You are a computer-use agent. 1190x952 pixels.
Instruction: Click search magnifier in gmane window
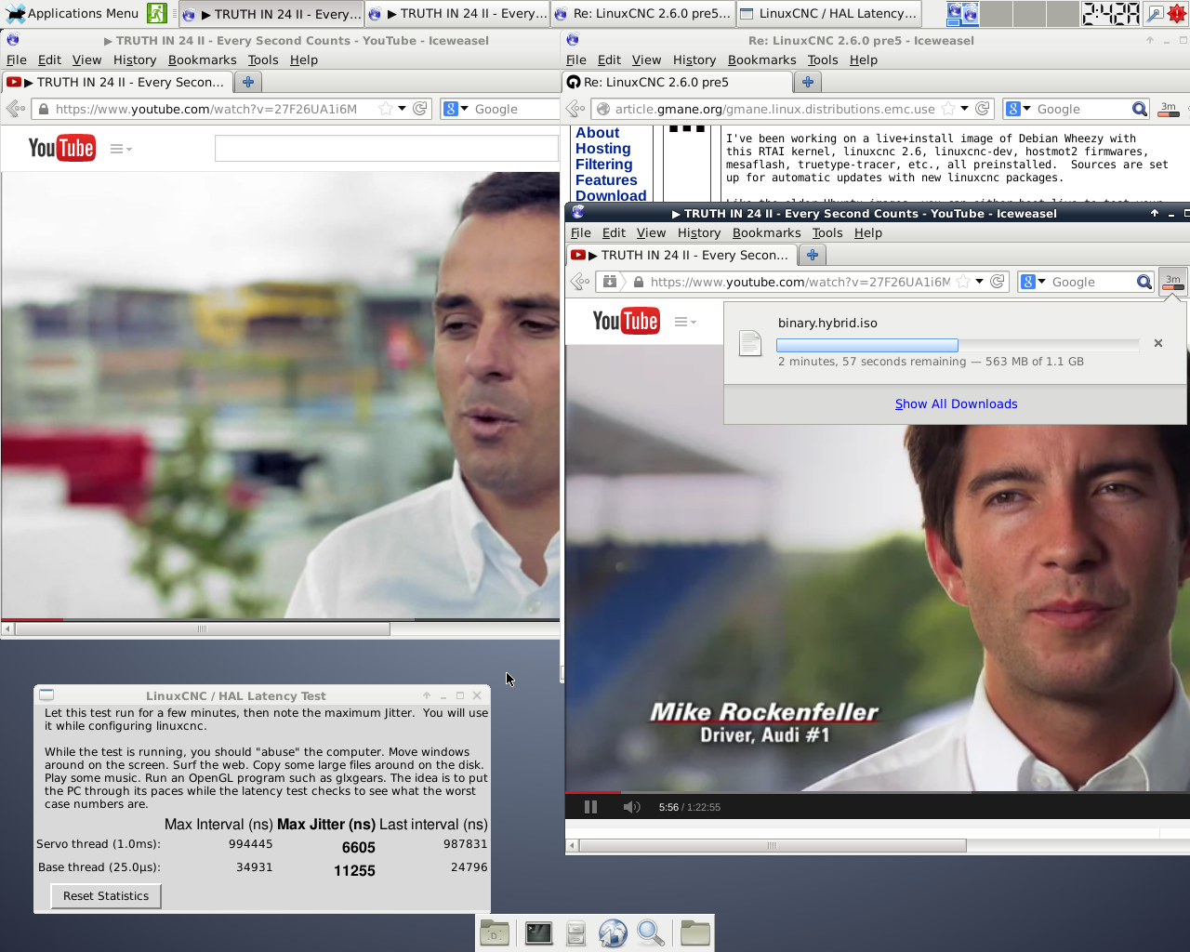point(1140,109)
